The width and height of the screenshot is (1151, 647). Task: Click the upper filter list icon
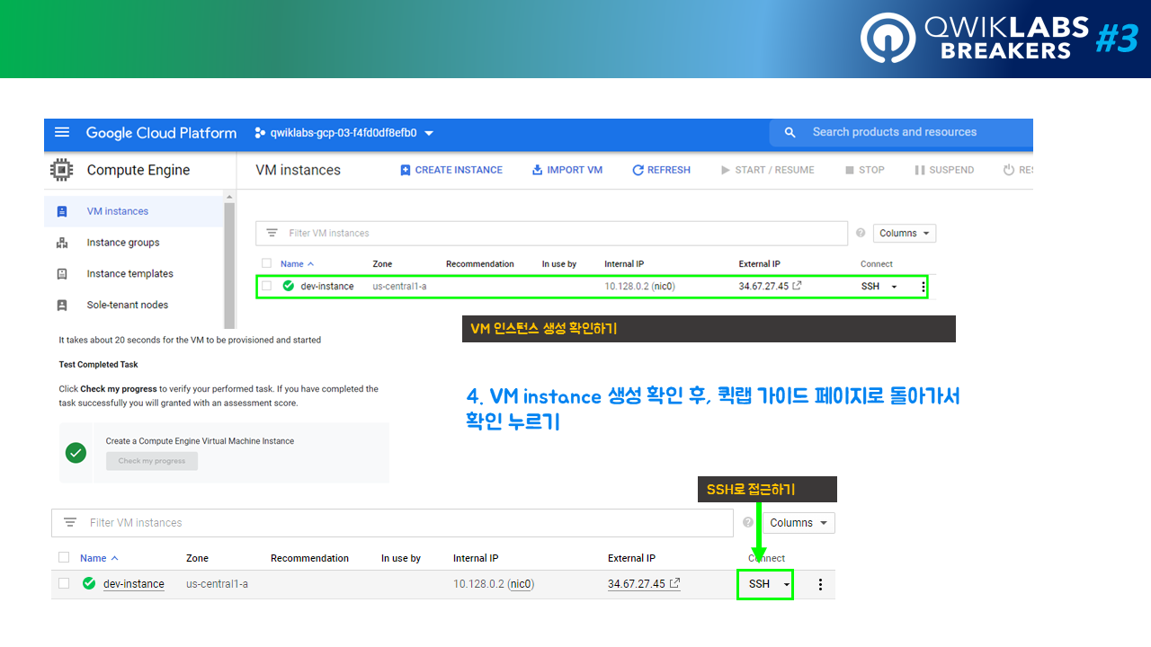272,234
